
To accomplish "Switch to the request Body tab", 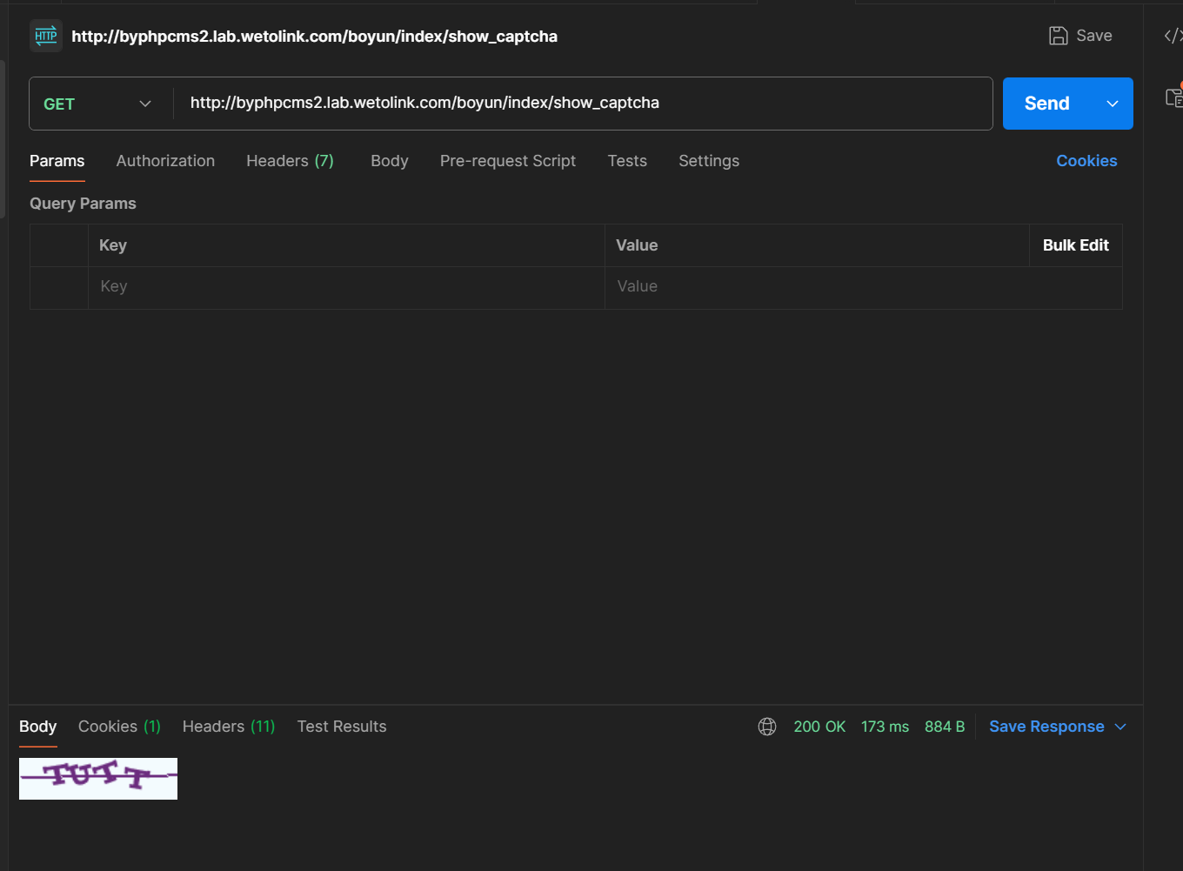I will click(390, 161).
